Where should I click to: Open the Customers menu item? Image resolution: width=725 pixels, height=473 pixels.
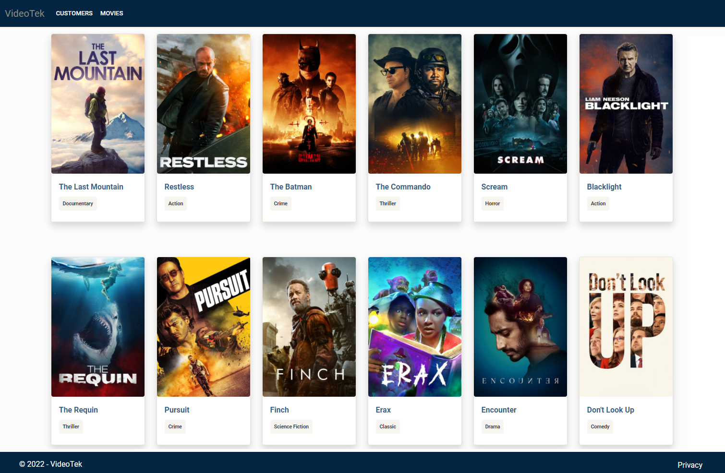point(74,13)
